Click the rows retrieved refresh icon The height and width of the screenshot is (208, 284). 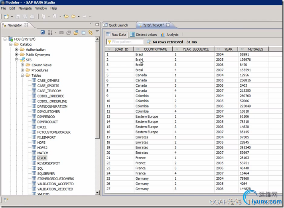[149, 42]
